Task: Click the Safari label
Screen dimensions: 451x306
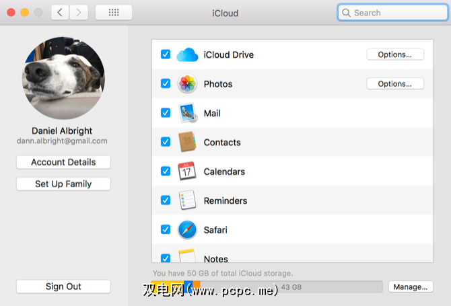Action: click(215, 230)
